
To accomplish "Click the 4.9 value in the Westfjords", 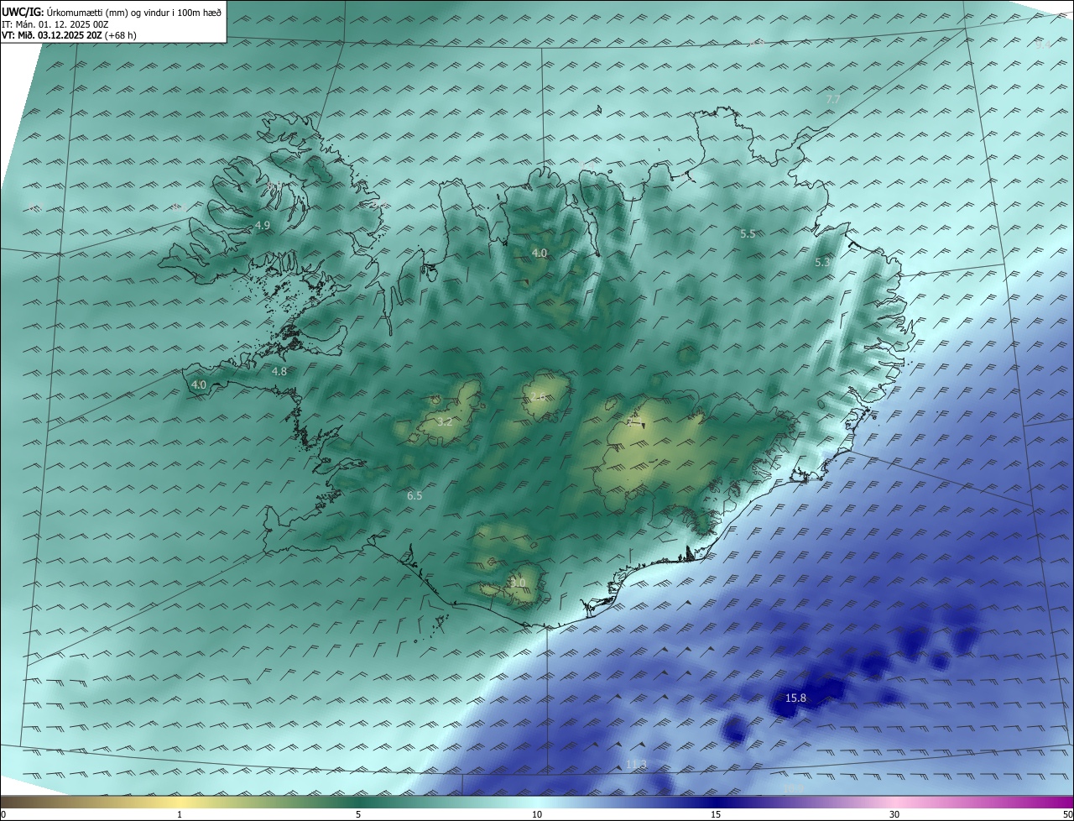I will tap(263, 226).
